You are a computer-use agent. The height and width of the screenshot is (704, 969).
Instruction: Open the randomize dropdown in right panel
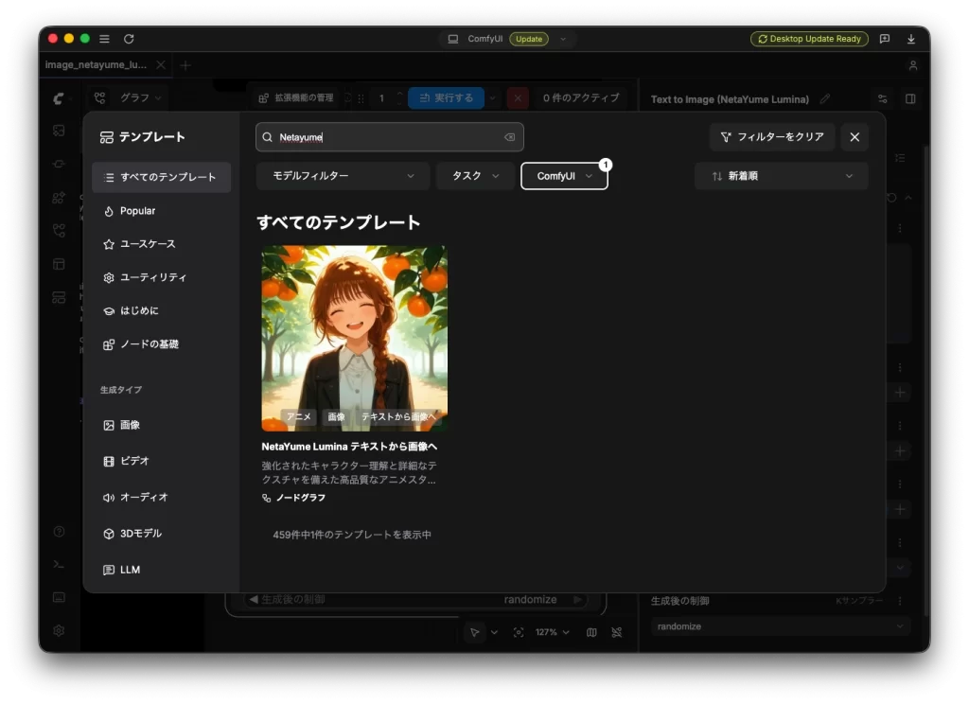(x=780, y=626)
